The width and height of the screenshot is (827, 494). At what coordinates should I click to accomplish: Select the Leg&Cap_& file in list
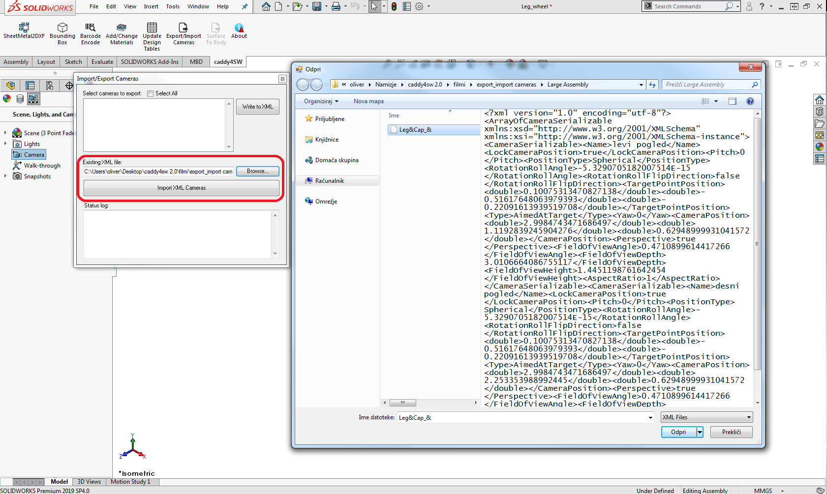[x=415, y=130]
